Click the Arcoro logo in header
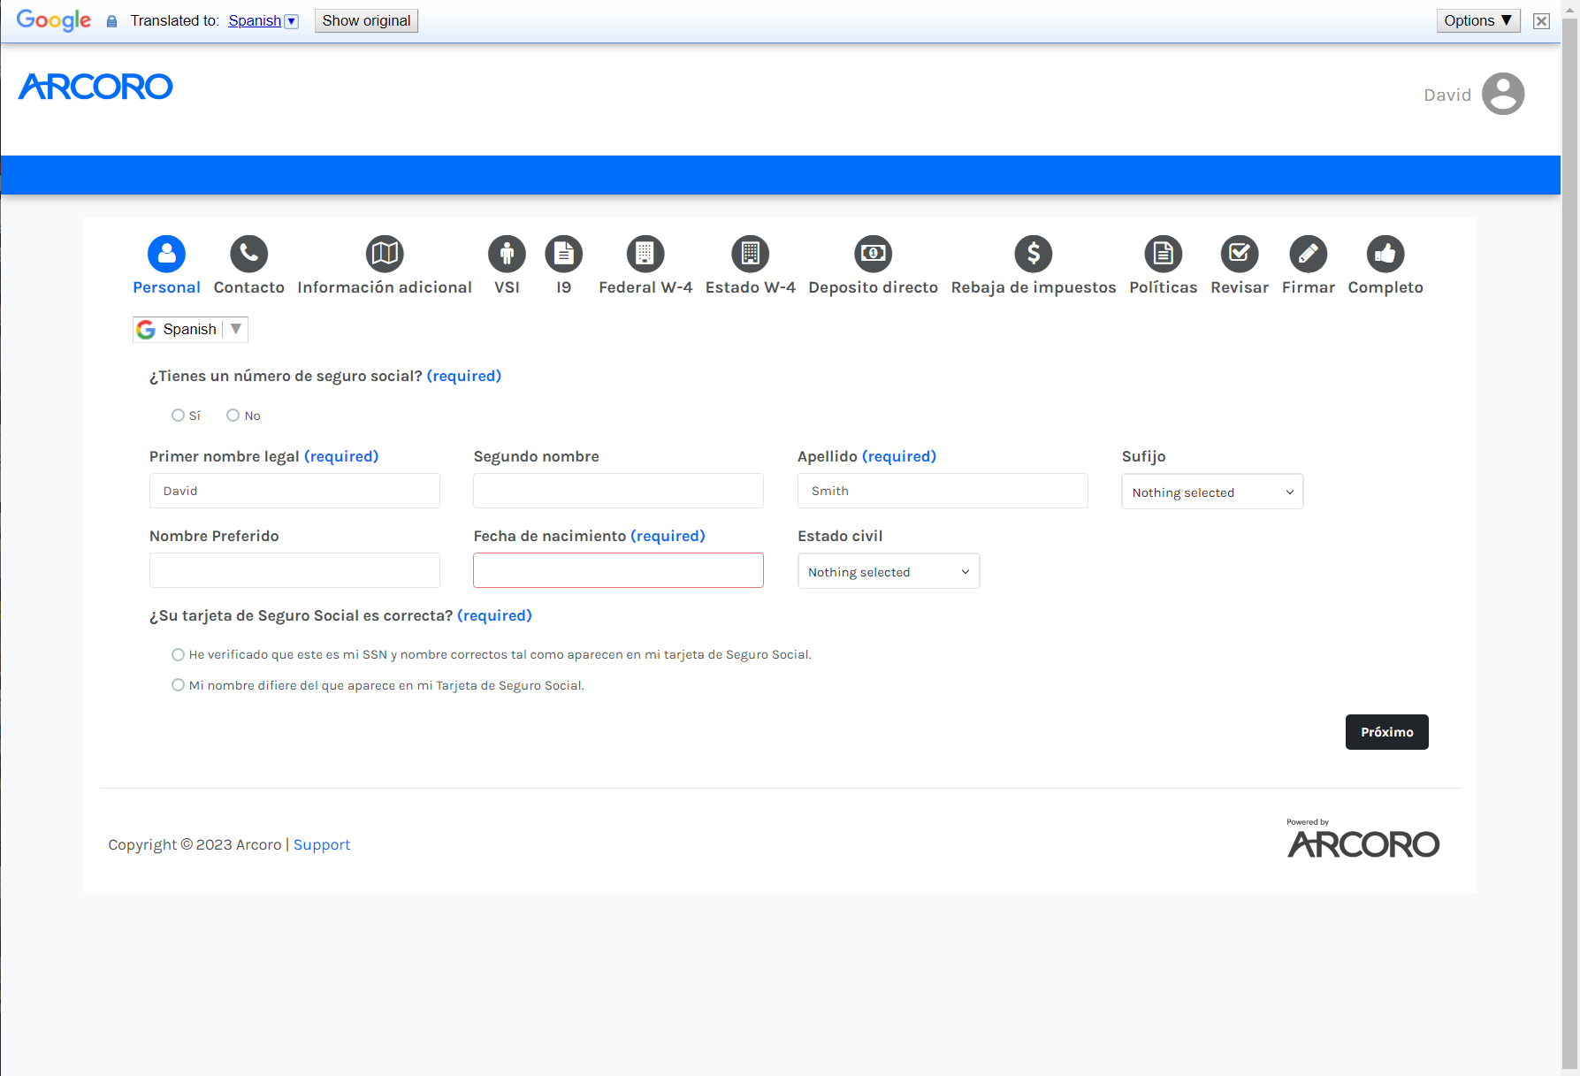The image size is (1580, 1076). click(95, 87)
